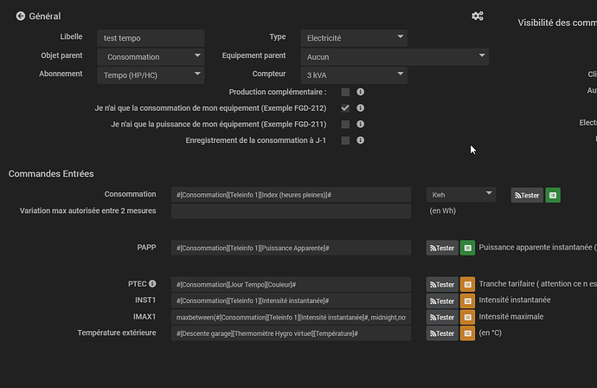Click the Commandes Entrées section heading
The width and height of the screenshot is (597, 388).
[51, 174]
